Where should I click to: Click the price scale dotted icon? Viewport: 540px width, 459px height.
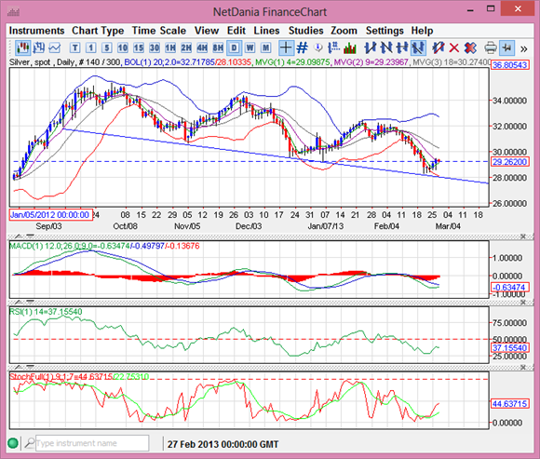pos(333,47)
